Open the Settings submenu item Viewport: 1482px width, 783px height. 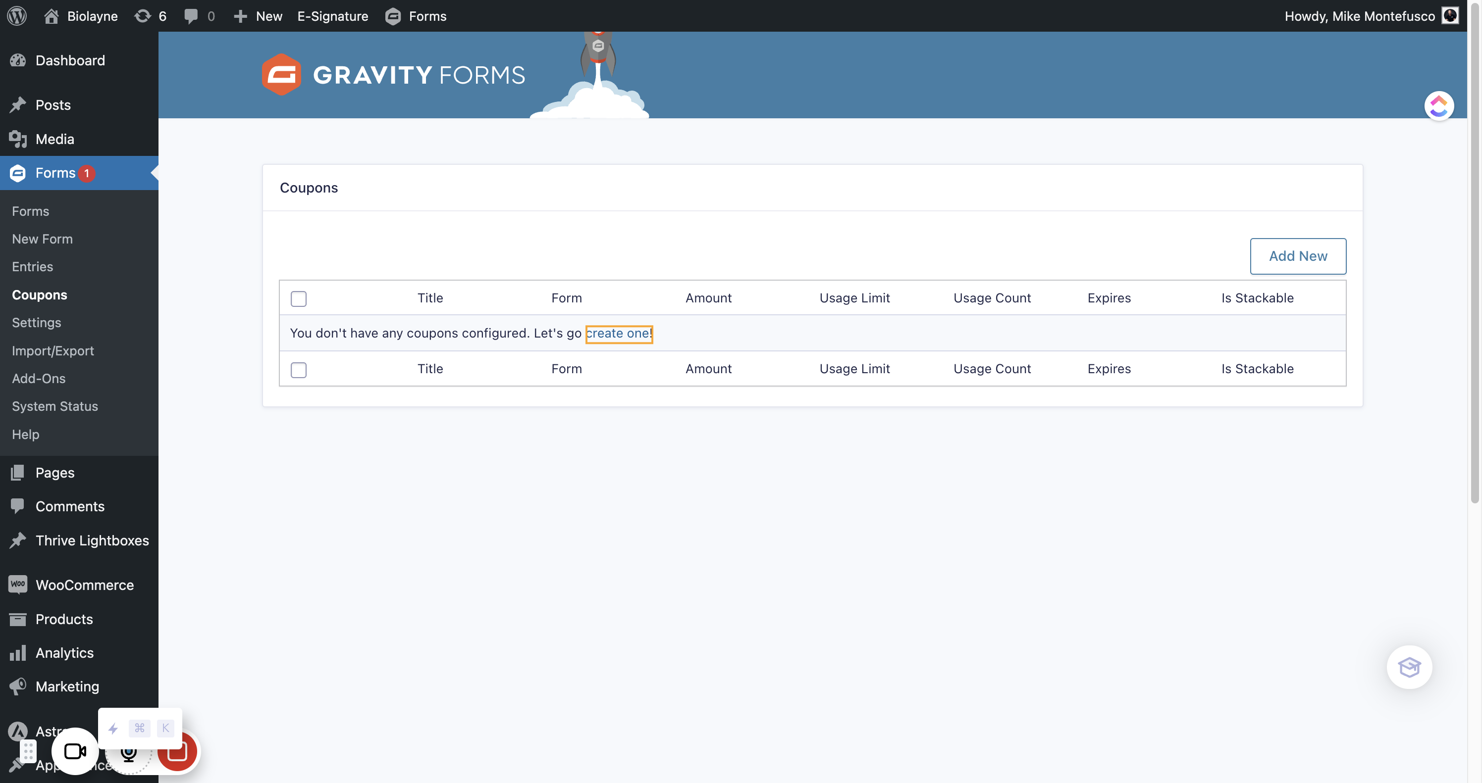36,323
